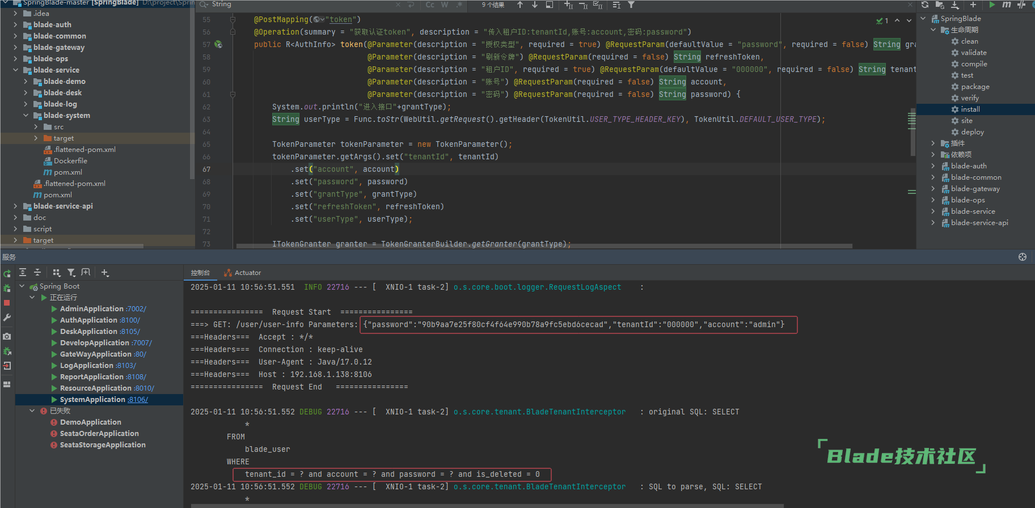Reload all Maven projects
Screen dimensions: 1035x508
925,5
